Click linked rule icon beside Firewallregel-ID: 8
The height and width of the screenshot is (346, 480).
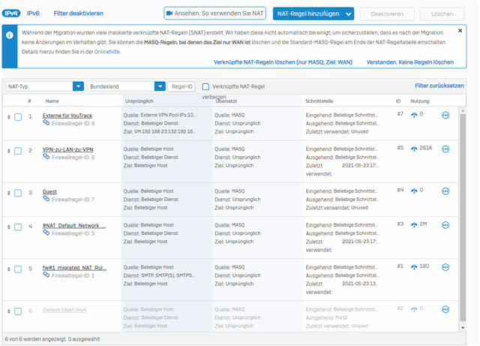(x=46, y=123)
